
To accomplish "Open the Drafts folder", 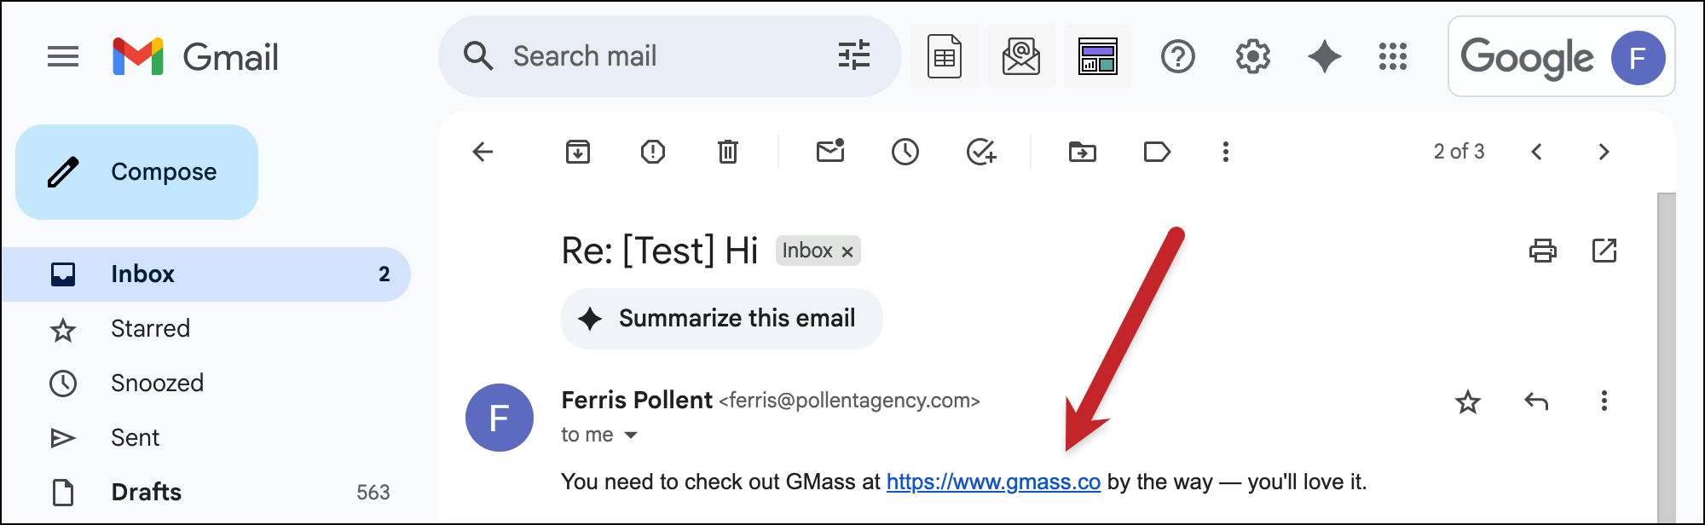I will pos(146,492).
